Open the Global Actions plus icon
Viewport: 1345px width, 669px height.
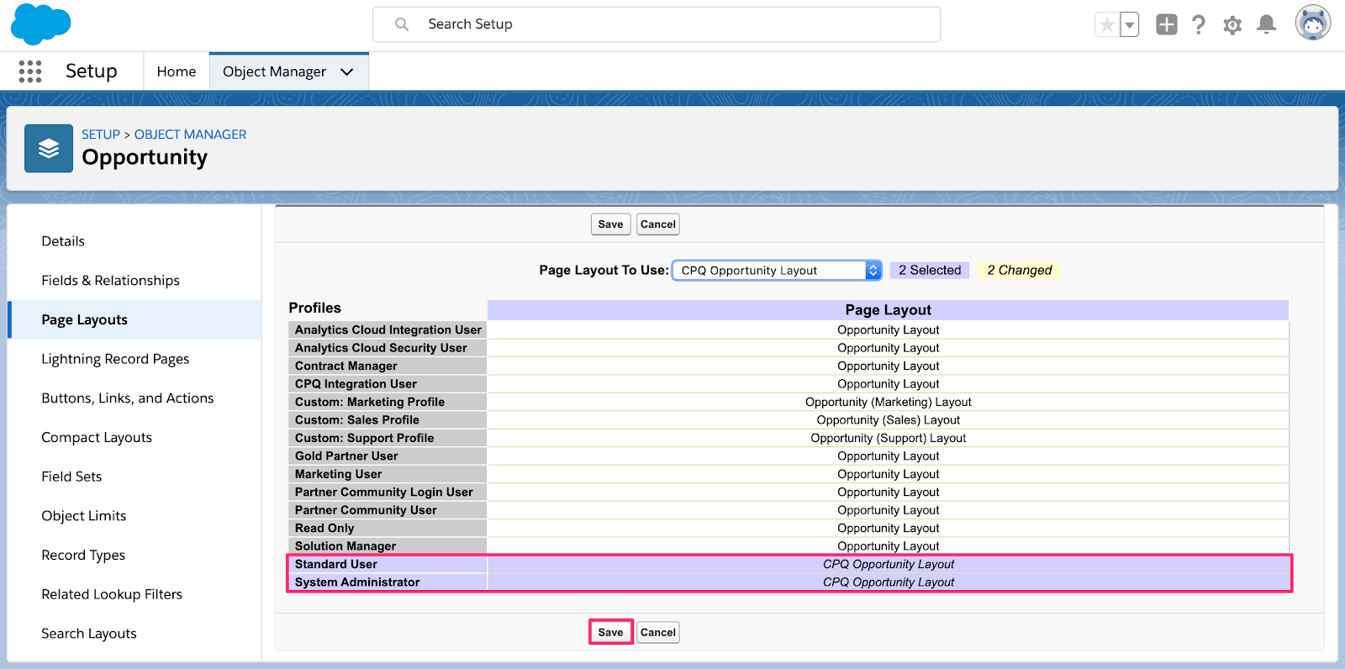pyautogui.click(x=1167, y=24)
